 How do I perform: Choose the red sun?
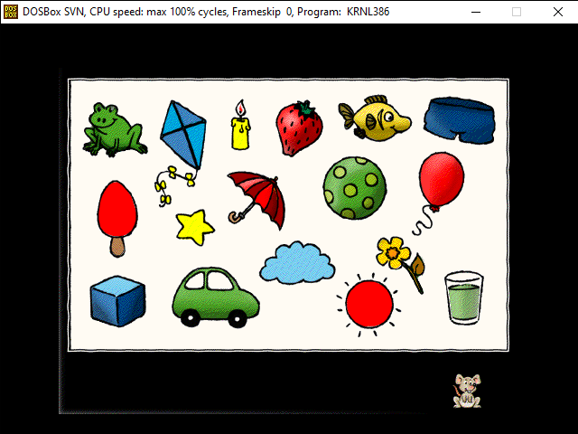click(369, 305)
